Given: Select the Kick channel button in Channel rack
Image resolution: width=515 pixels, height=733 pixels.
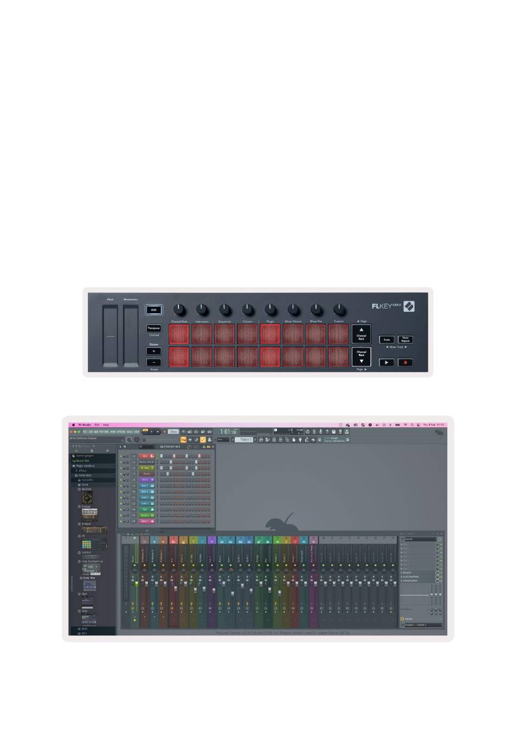Looking at the screenshot, I should coord(146,456).
